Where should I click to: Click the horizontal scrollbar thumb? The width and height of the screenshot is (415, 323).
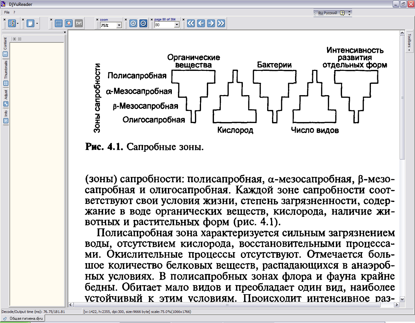click(x=227, y=305)
